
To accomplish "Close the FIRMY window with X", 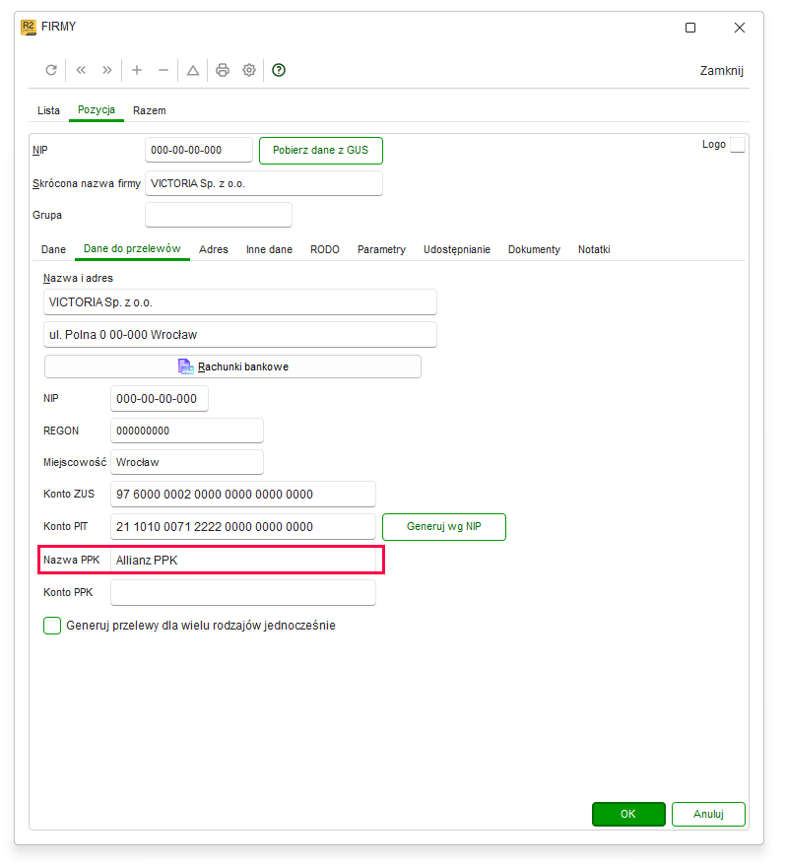I will click(x=740, y=28).
